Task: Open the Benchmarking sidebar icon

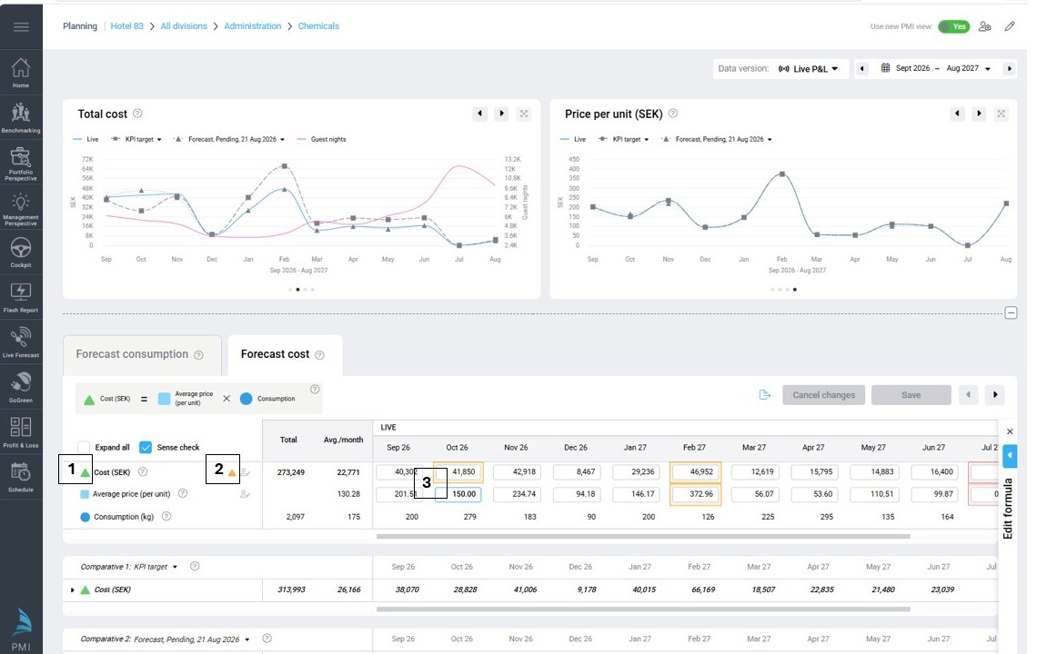Action: 21,117
